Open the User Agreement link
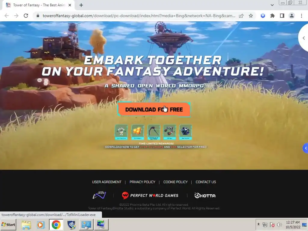Viewport: 308px width, 231px height. click(x=107, y=182)
